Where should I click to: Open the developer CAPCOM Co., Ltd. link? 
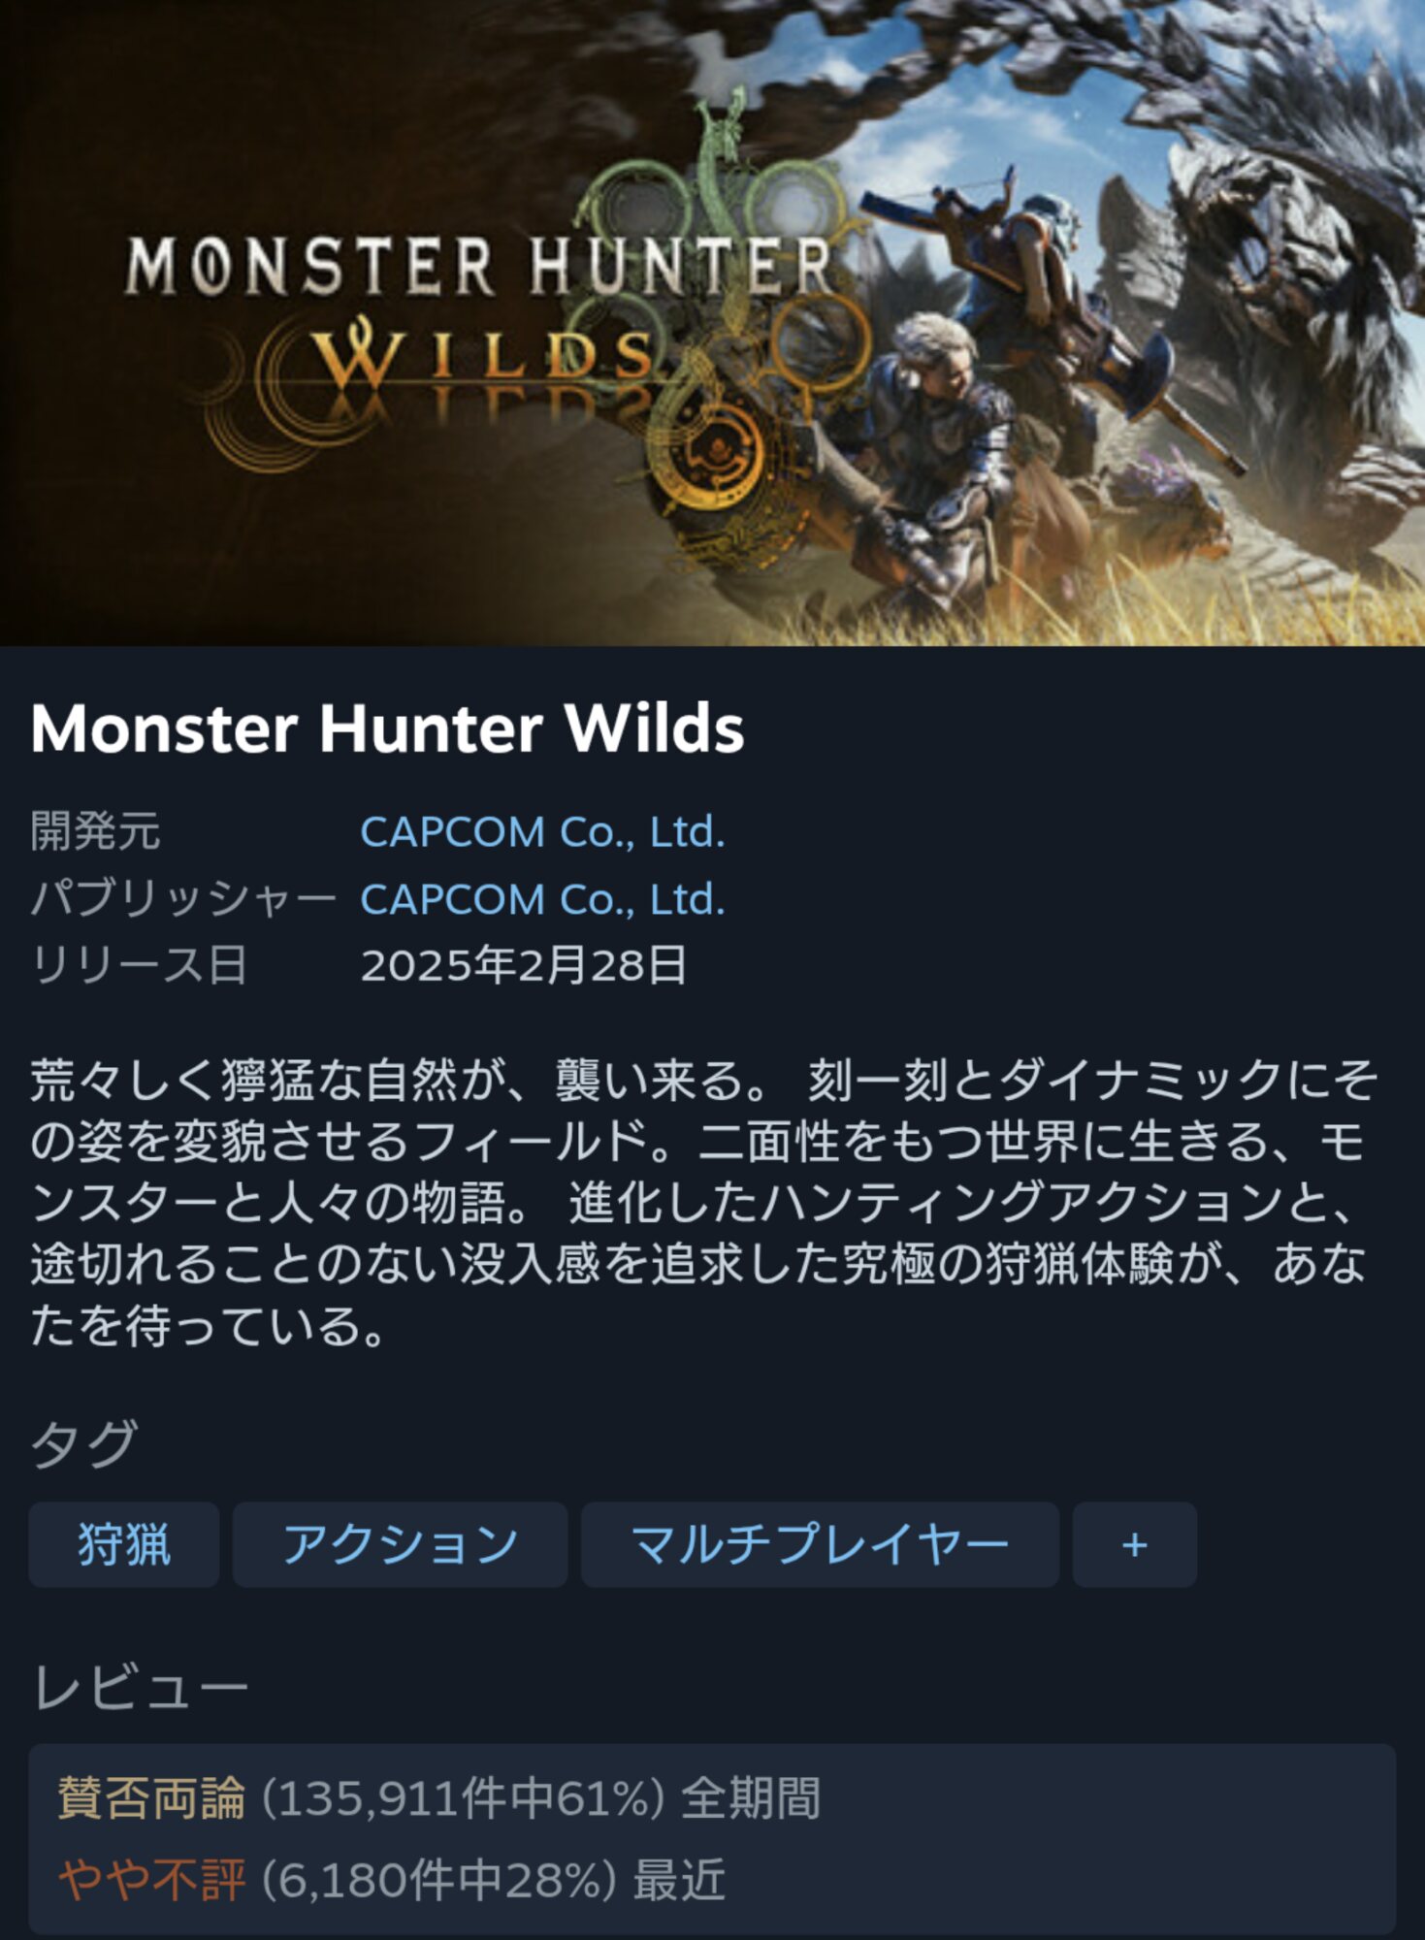point(542,831)
